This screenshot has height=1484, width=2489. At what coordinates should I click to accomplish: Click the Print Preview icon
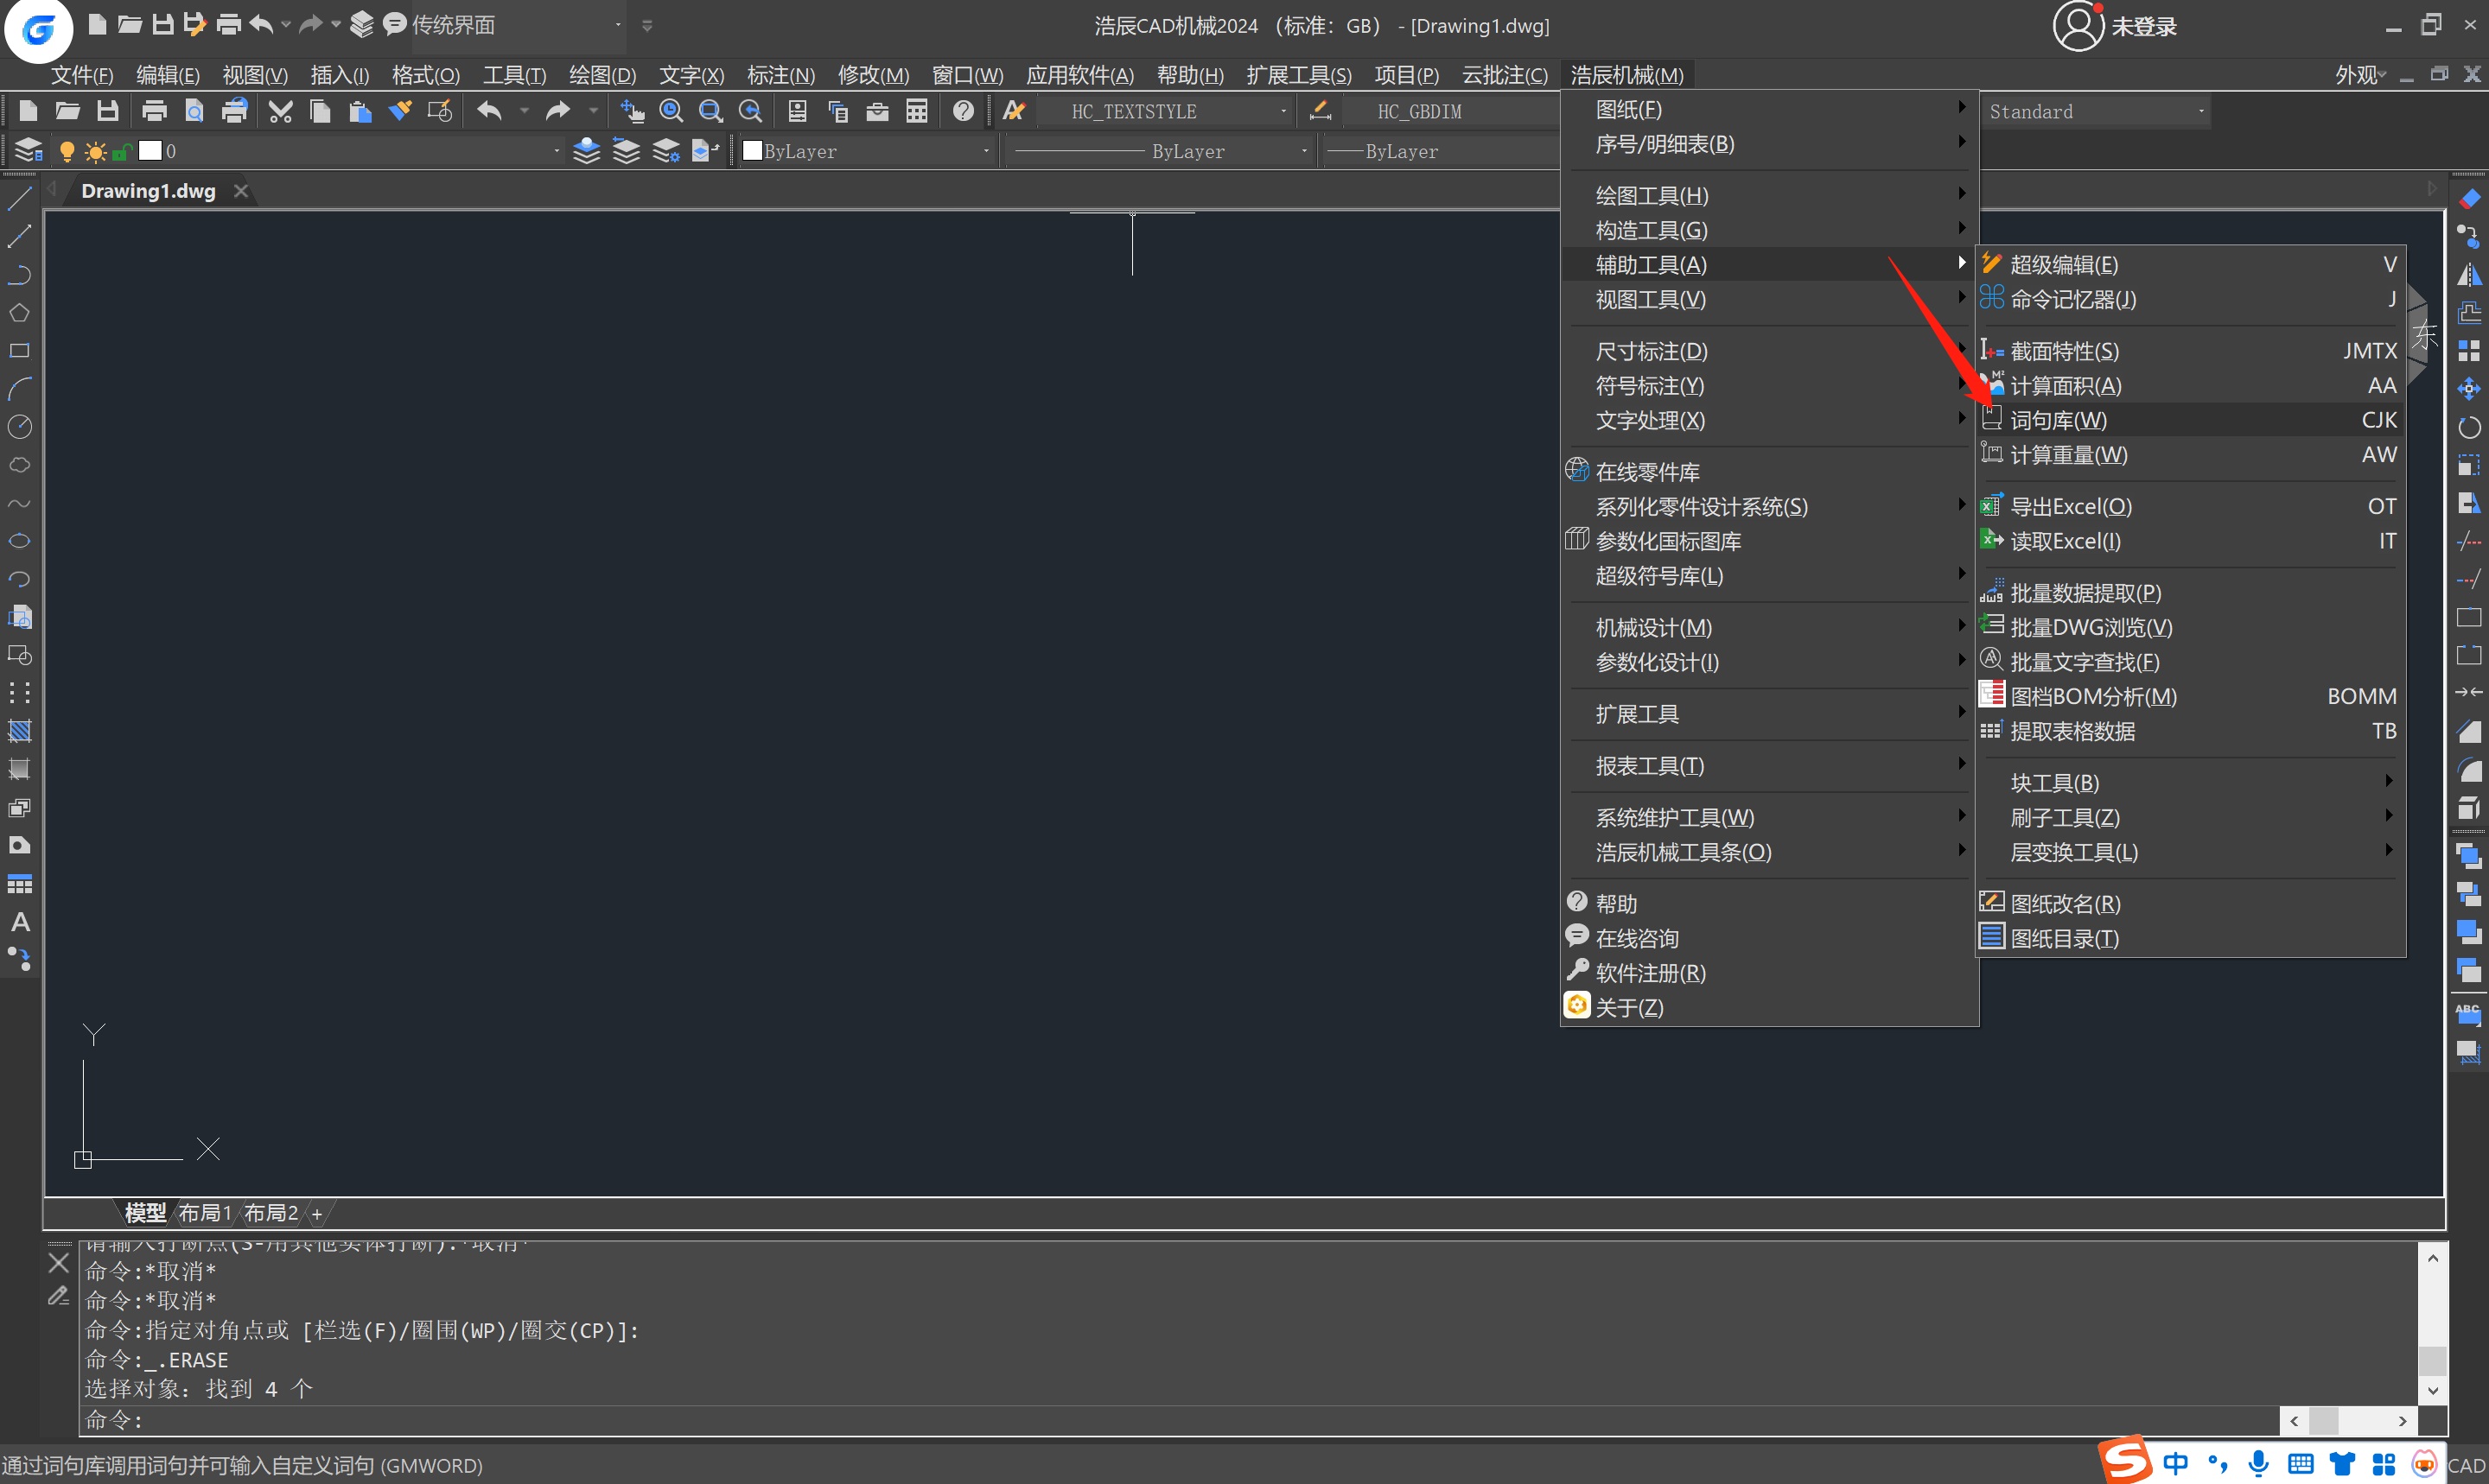click(x=194, y=111)
